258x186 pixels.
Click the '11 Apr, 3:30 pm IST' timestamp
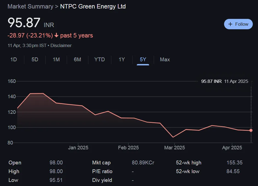27,46
